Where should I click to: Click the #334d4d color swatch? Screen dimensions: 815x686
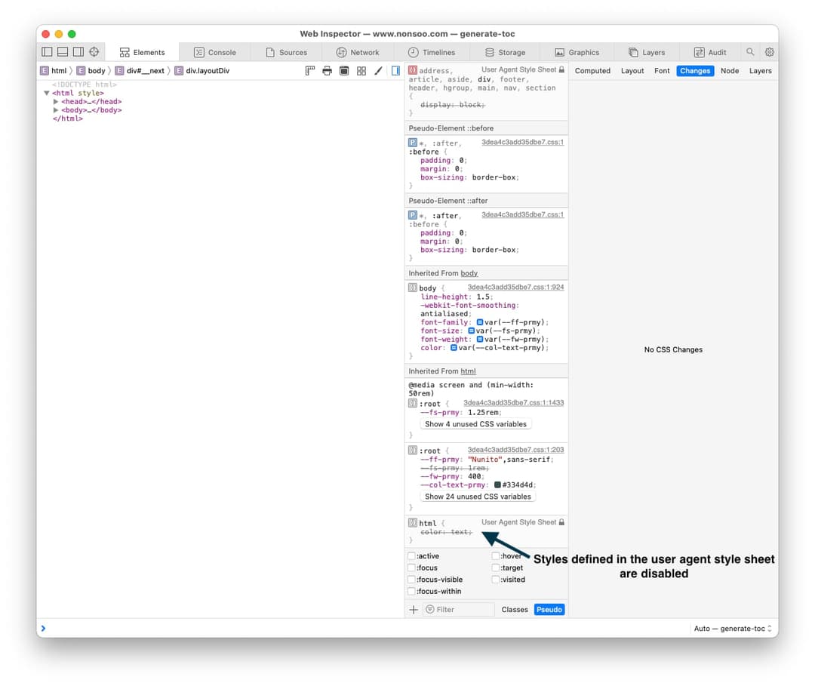[x=497, y=485]
